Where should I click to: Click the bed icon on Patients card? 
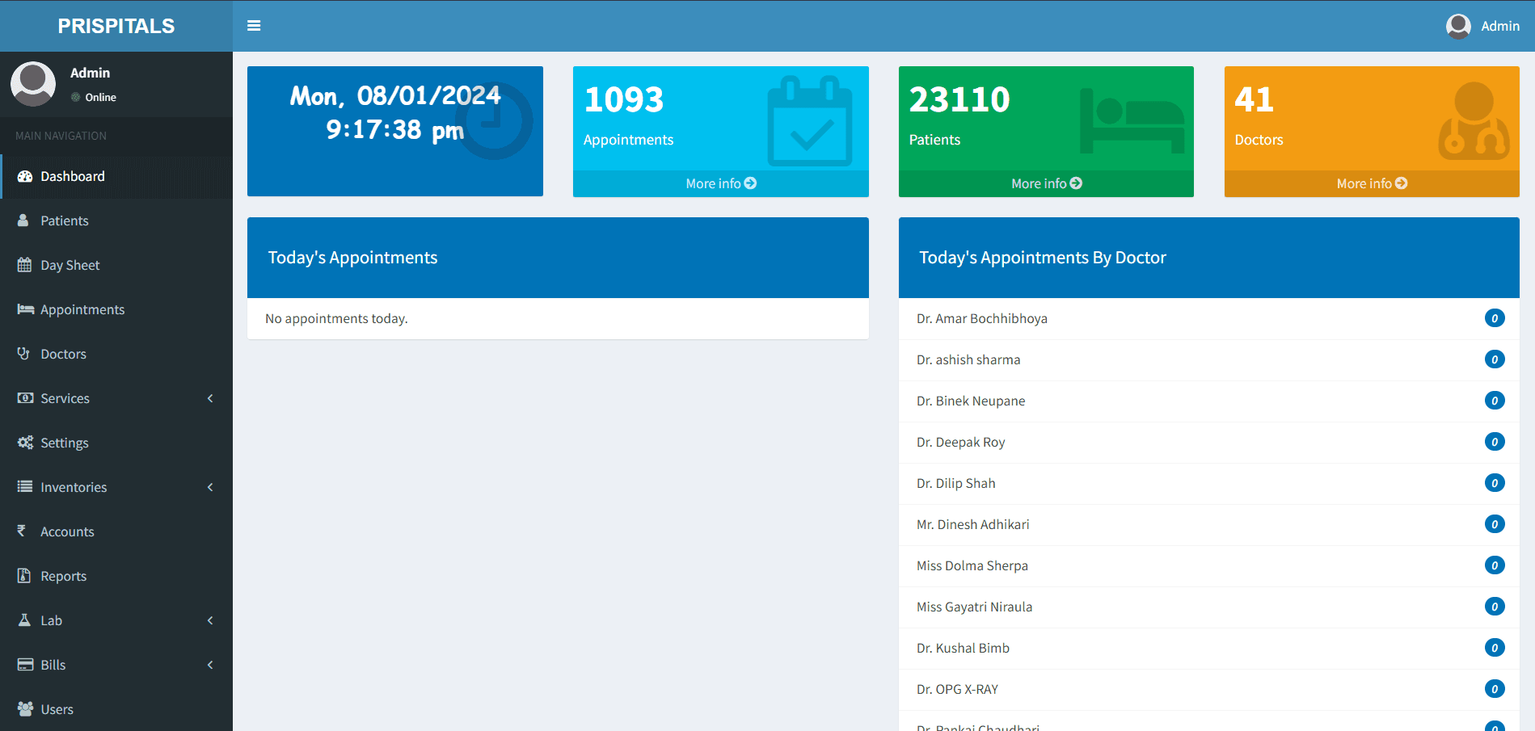pyautogui.click(x=1132, y=121)
